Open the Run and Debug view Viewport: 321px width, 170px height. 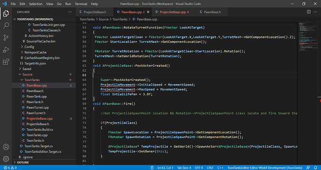tap(6, 50)
